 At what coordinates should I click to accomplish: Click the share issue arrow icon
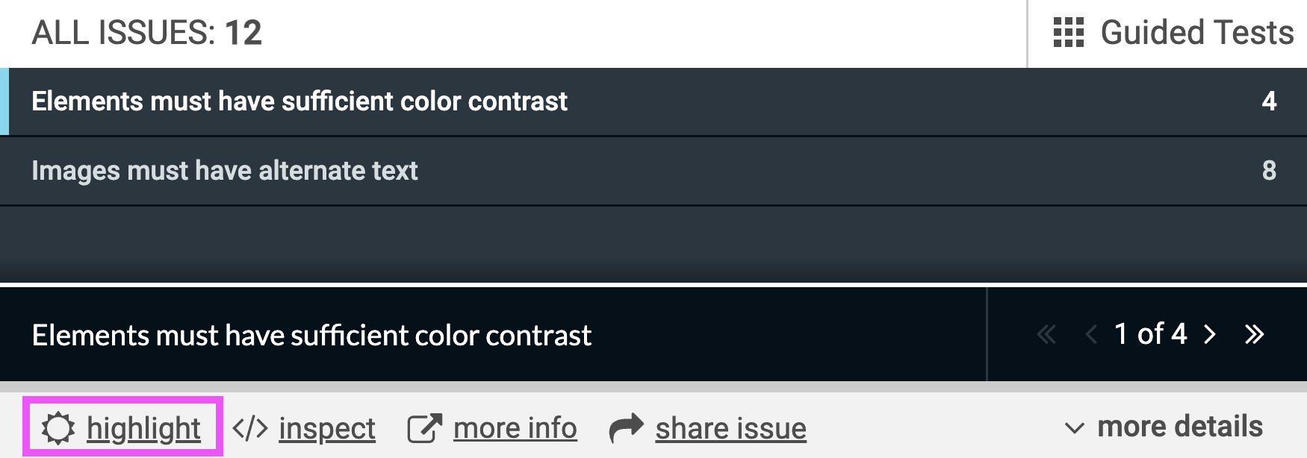click(626, 428)
